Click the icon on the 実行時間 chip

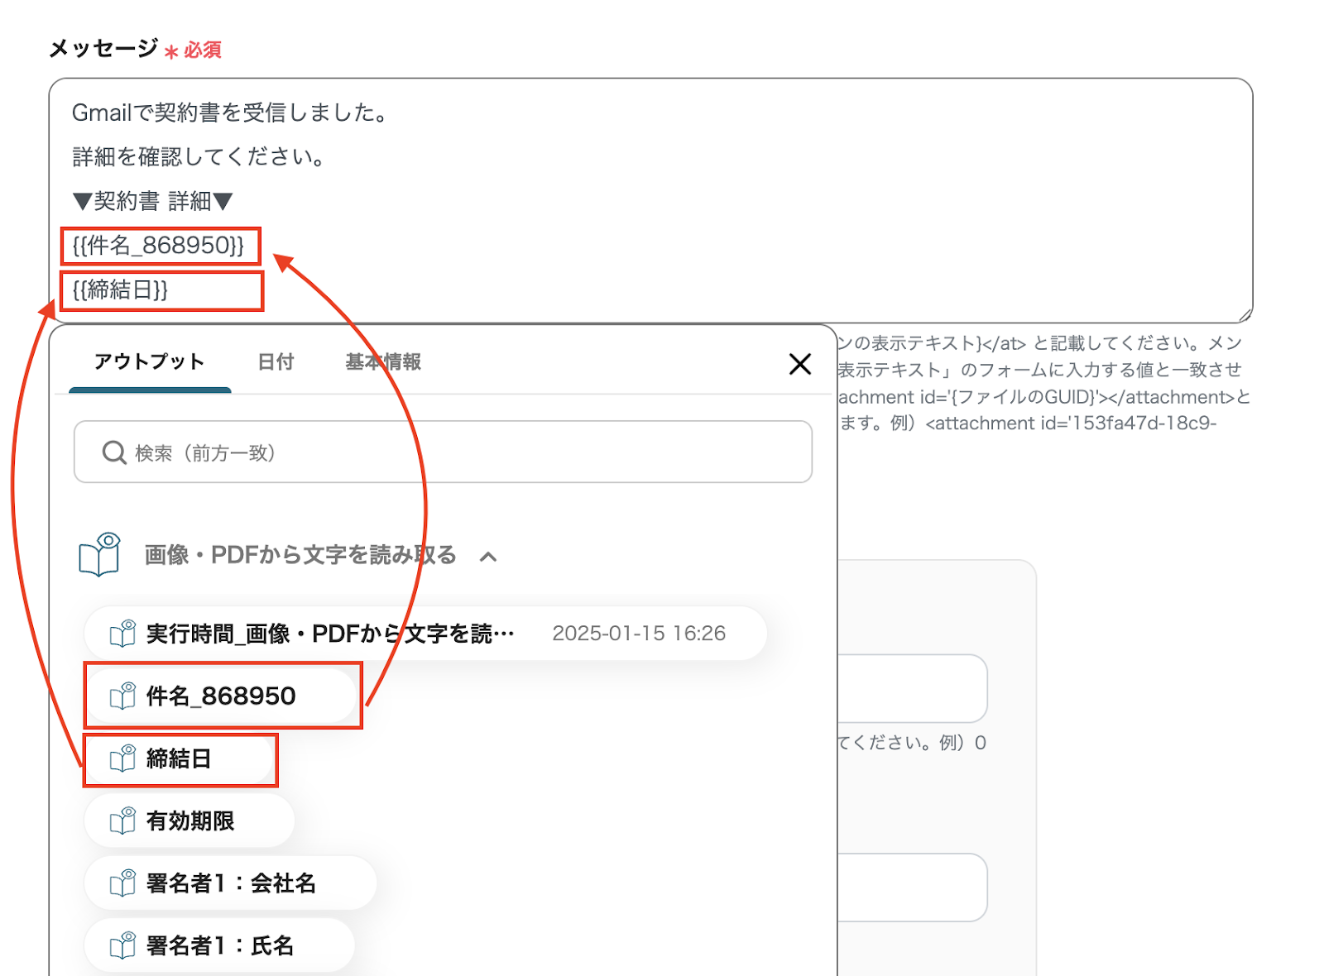pos(122,634)
